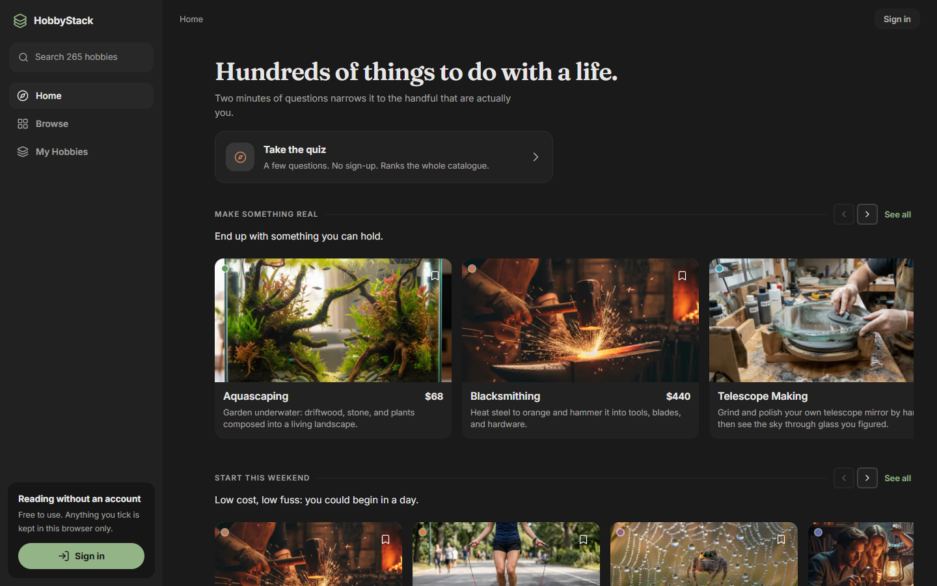This screenshot has height=586, width=937.
Task: Click the $440 price on Blacksmithing
Action: (678, 397)
